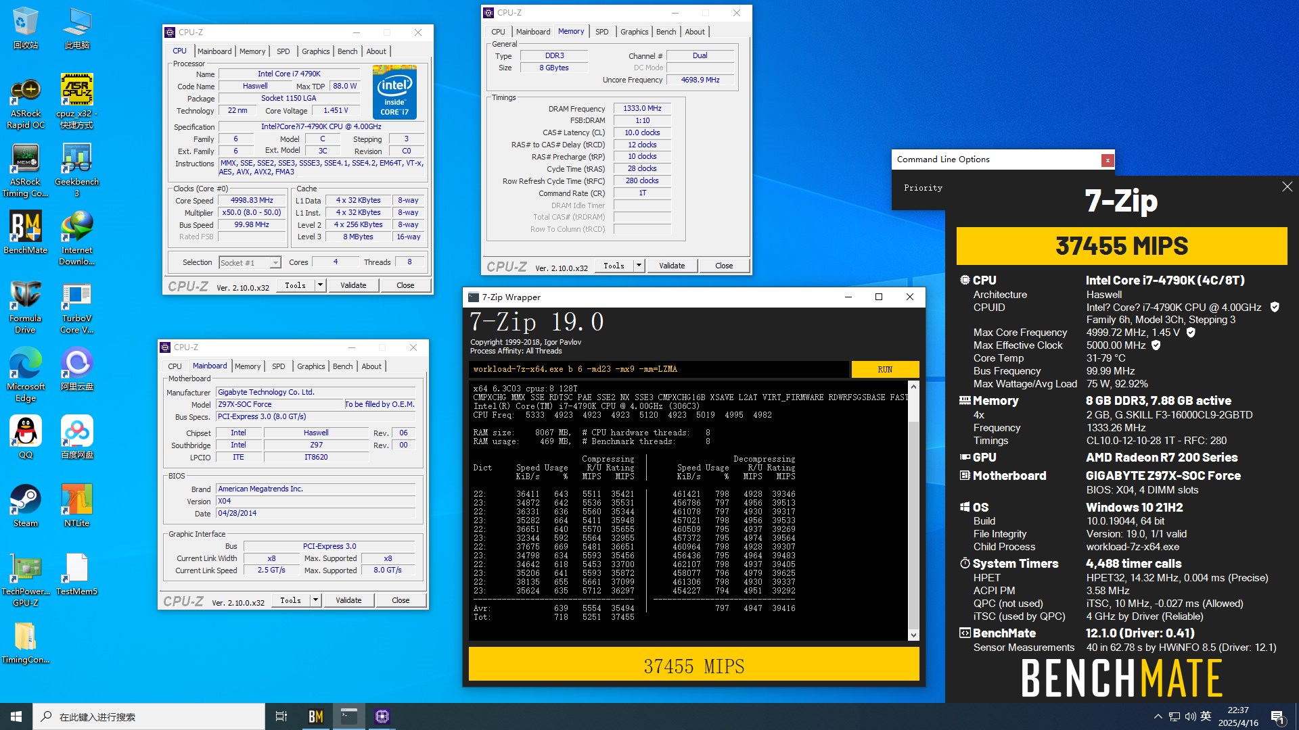Switch to CPU tab in Mainboard CPU-Z window
The width and height of the screenshot is (1299, 730).
pos(175,366)
